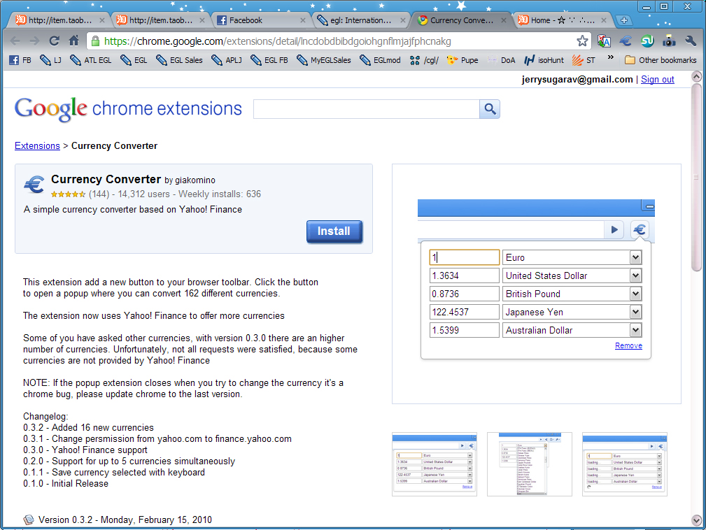The image size is (706, 530).
Task: Open the LJ bookmark
Action: click(x=50, y=60)
